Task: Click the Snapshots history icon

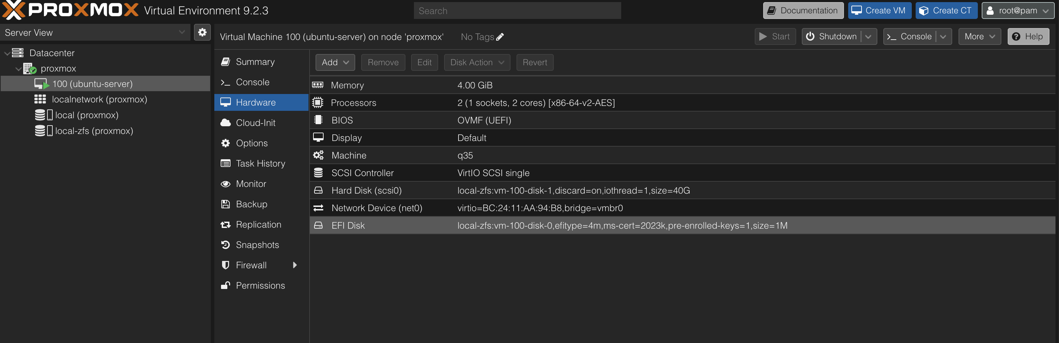Action: (x=225, y=245)
